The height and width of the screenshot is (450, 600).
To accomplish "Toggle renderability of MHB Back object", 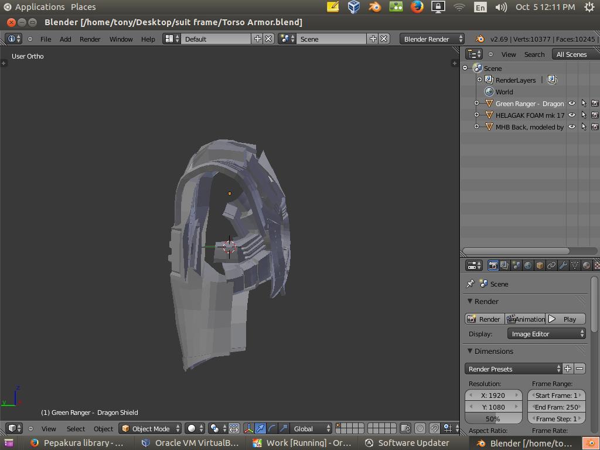I will 595,127.
